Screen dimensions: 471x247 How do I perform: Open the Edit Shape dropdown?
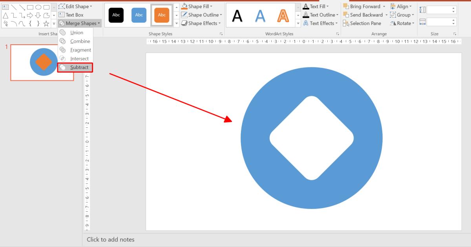click(75, 6)
